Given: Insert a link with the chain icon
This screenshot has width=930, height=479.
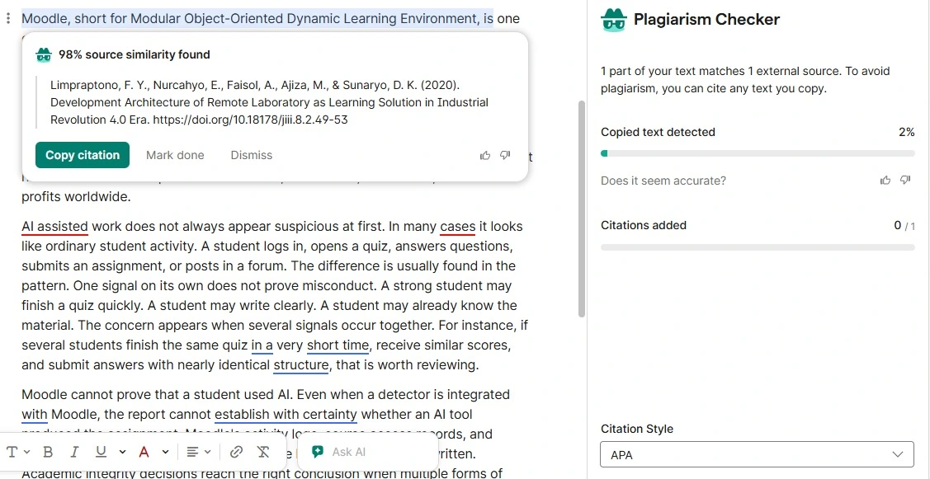Looking at the screenshot, I should tap(236, 453).
